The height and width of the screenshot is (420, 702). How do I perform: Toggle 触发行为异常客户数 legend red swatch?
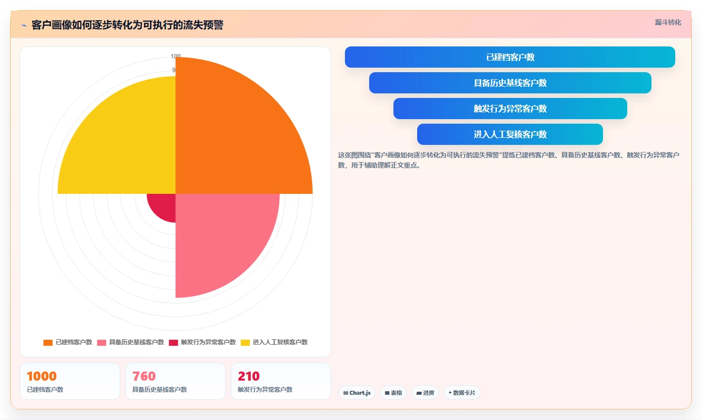173,342
